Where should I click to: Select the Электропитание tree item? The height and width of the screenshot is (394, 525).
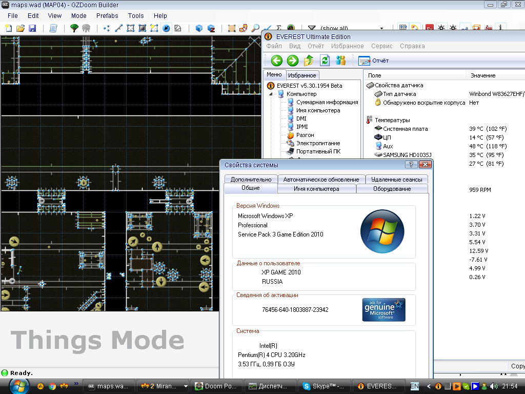pyautogui.click(x=318, y=144)
